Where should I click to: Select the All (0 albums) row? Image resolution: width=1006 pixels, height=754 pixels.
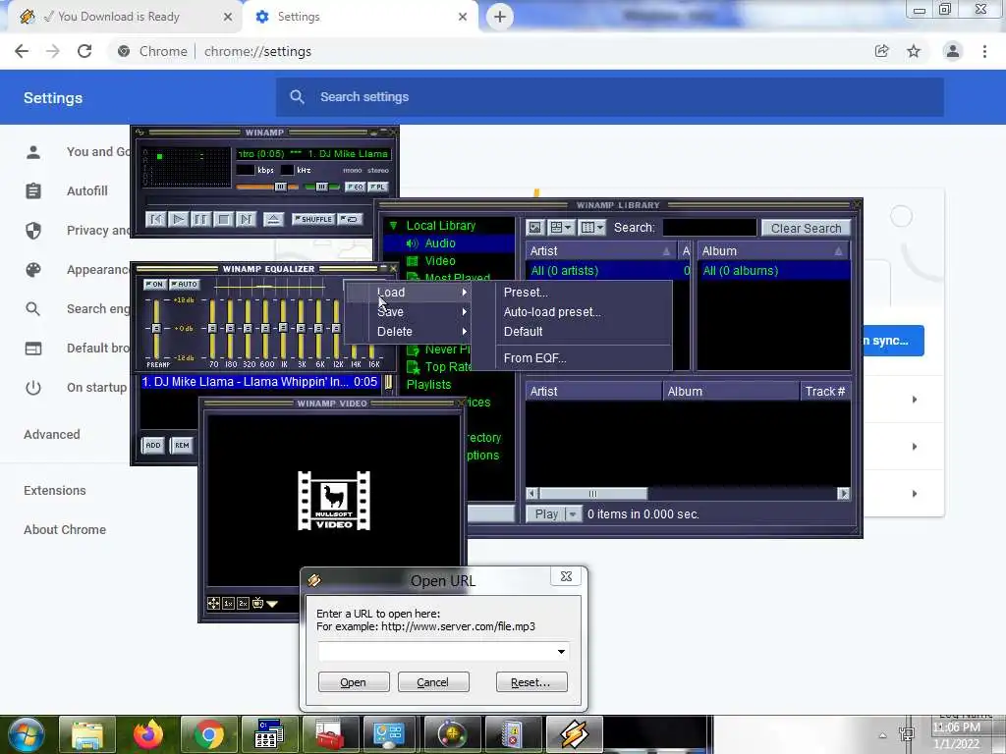click(x=774, y=271)
